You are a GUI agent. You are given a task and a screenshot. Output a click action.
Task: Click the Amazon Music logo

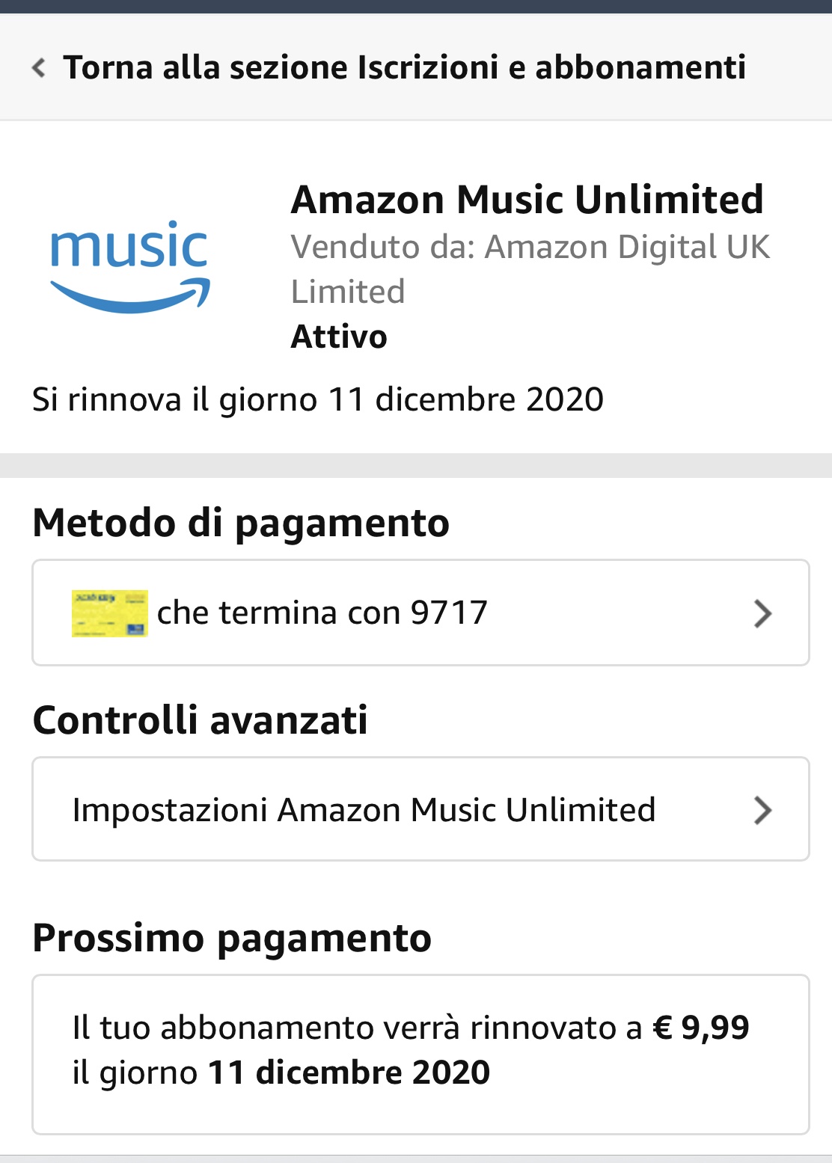coord(130,267)
